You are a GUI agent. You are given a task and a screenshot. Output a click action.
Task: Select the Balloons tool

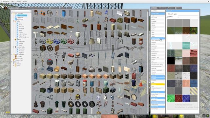pos(158,42)
